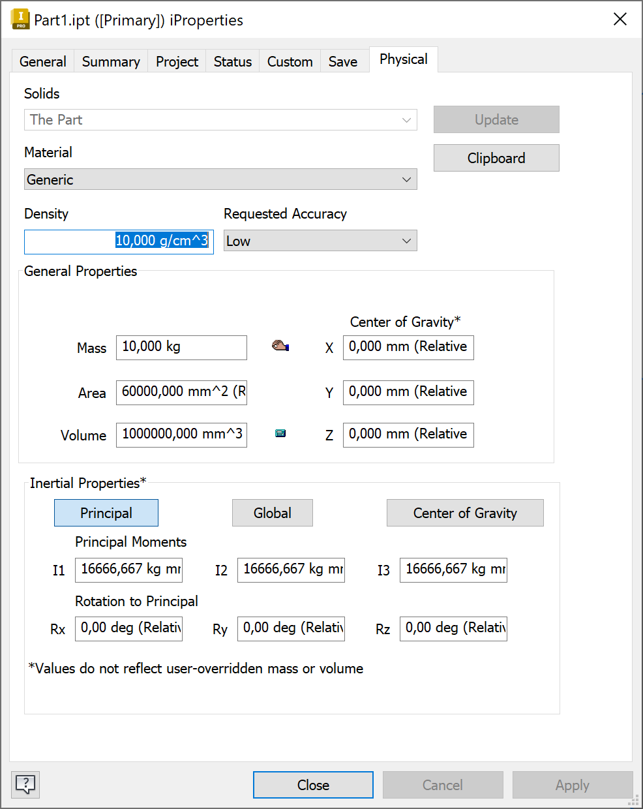This screenshot has height=809, width=643.
Task: Click the Inventor logo in the title bar
Action: (x=19, y=19)
